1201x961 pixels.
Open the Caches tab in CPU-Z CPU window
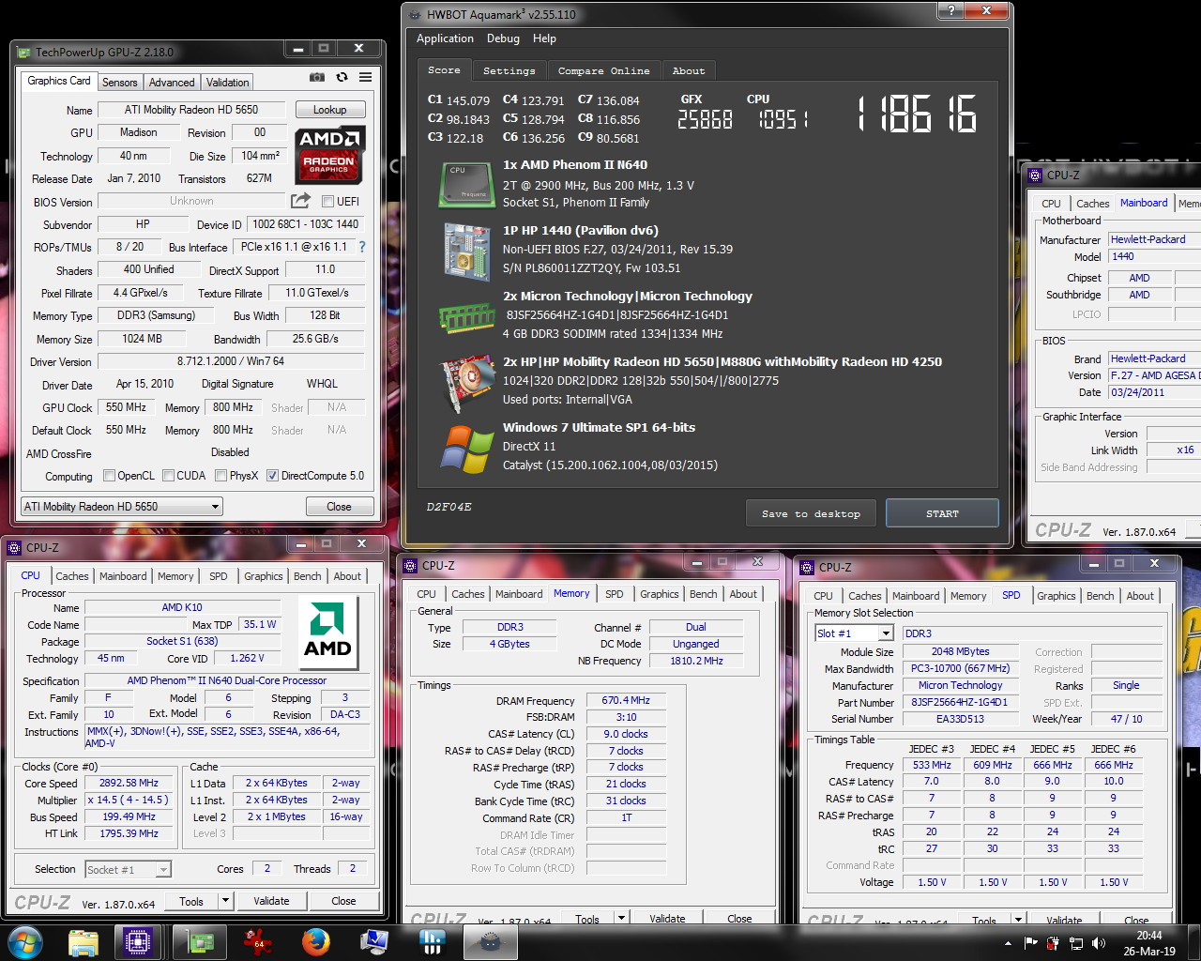(x=72, y=576)
